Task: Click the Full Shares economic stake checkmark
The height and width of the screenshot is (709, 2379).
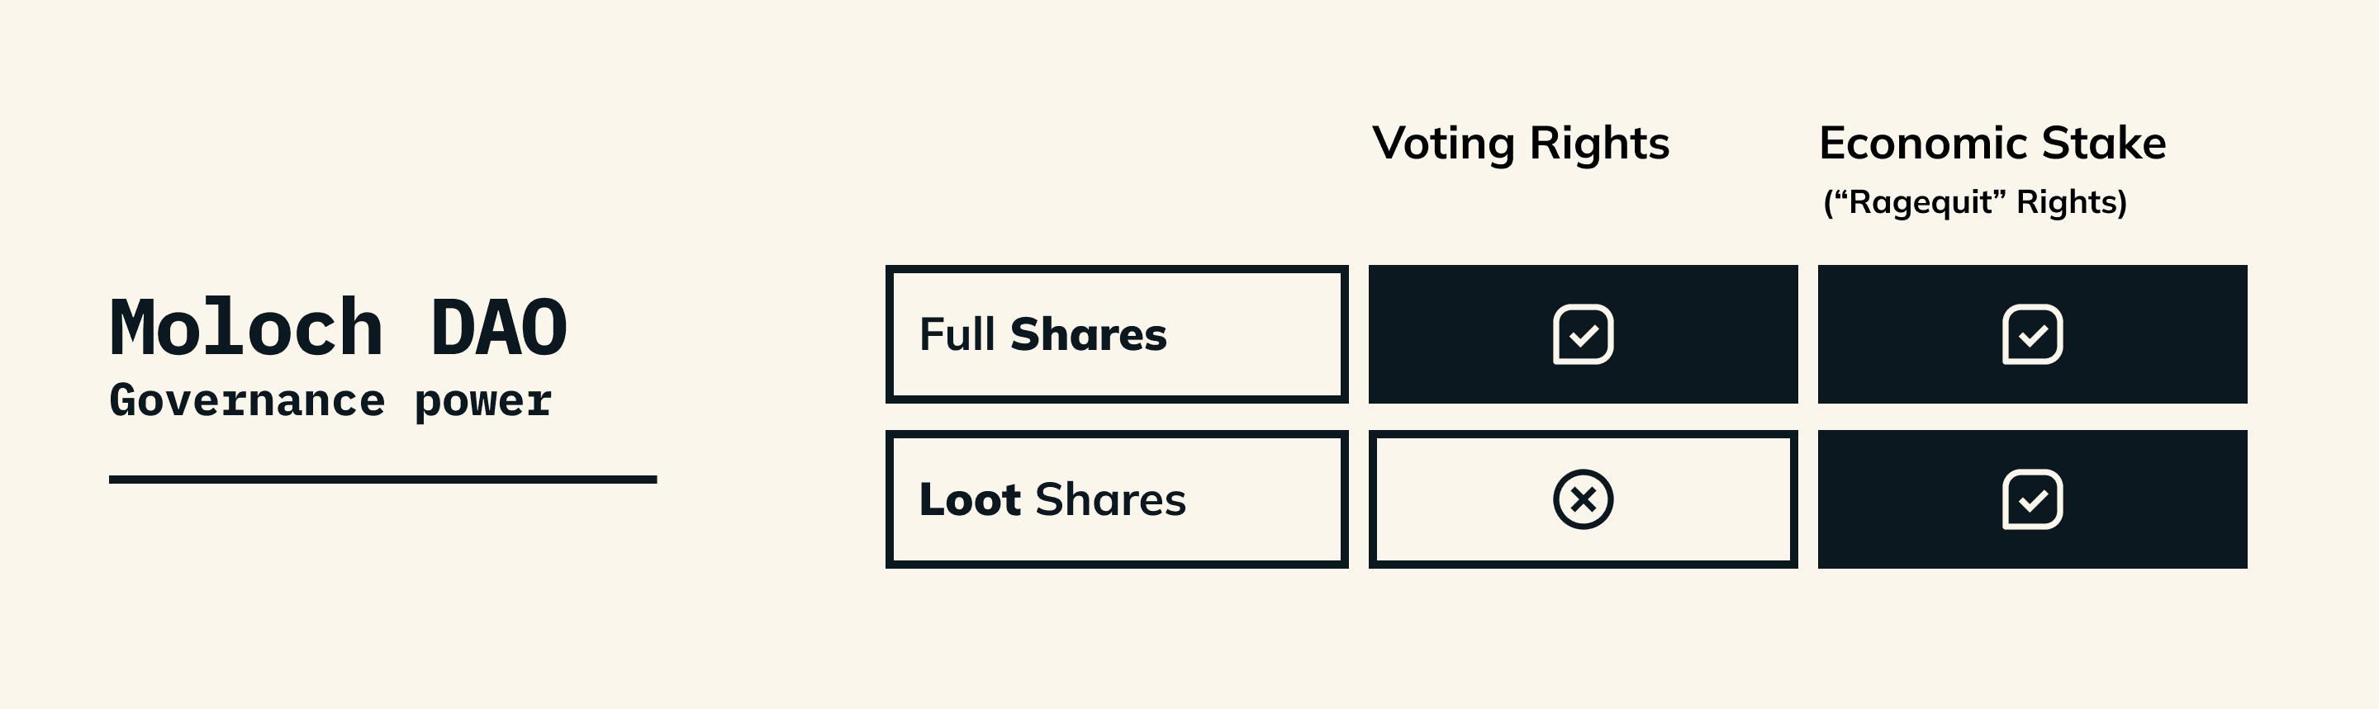Action: (2032, 334)
